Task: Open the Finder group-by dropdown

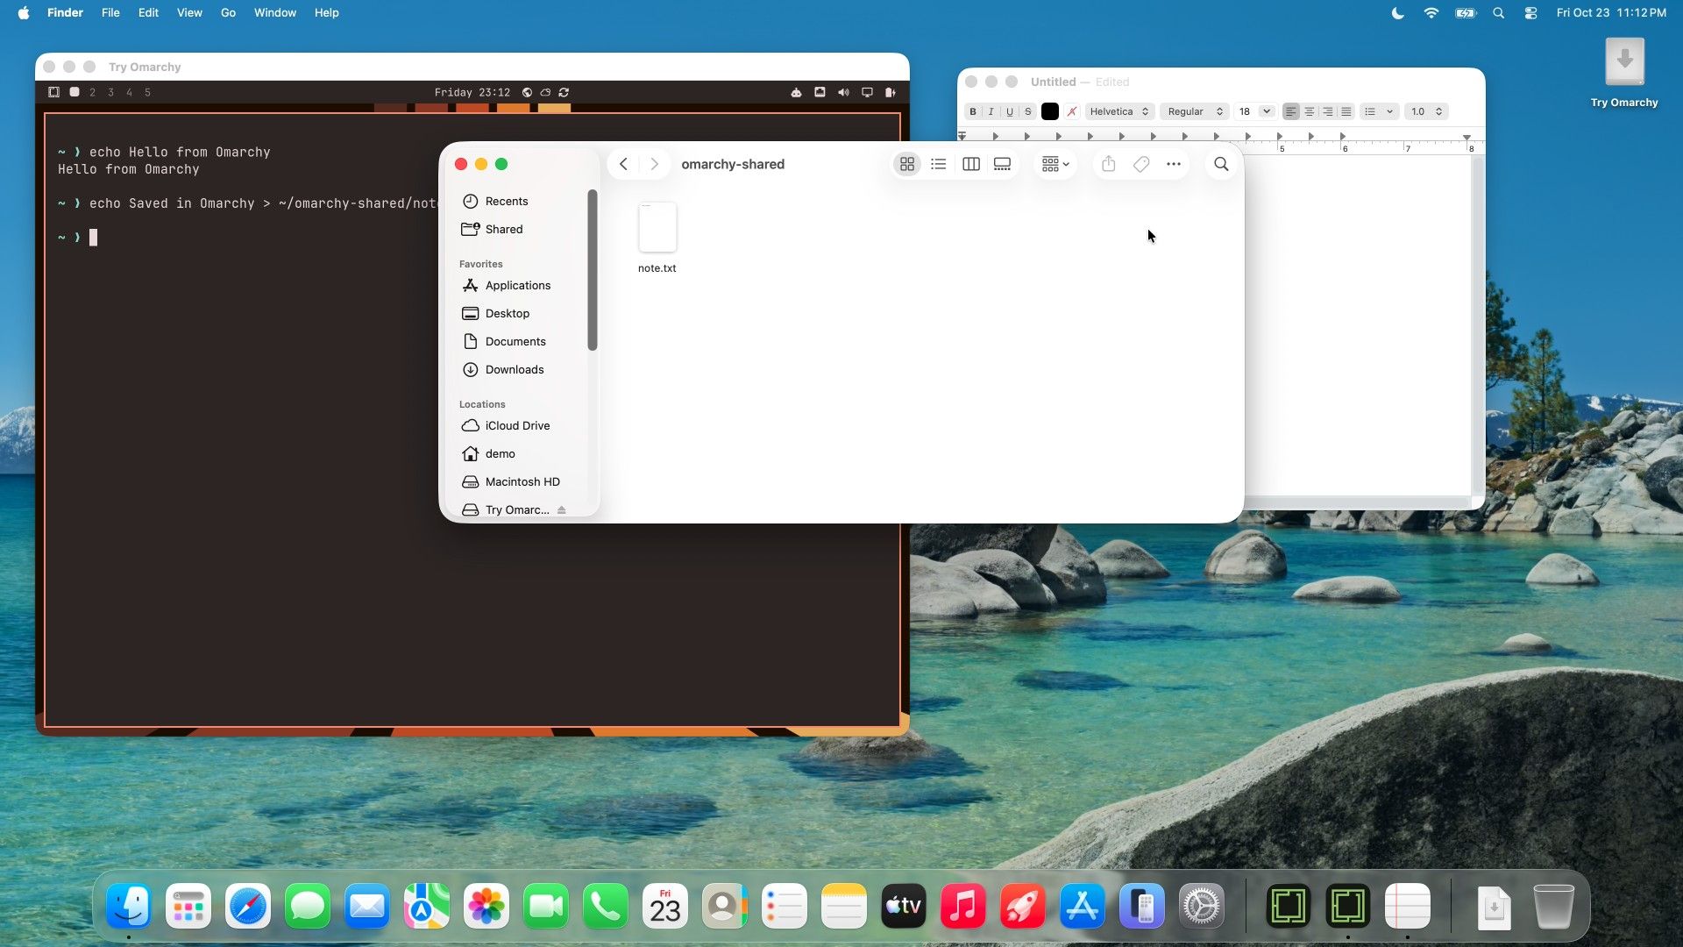Action: (1055, 164)
